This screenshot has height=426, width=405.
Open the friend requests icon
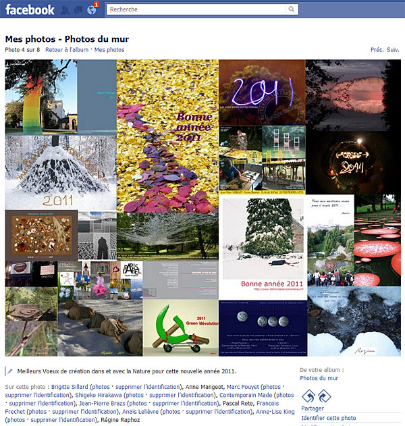tap(65, 10)
